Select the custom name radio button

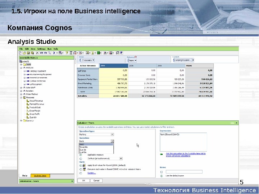[x=162, y=172]
